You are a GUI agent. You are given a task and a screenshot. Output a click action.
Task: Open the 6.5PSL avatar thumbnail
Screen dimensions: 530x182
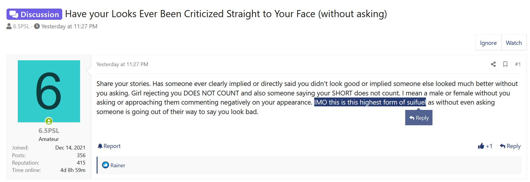point(49,91)
